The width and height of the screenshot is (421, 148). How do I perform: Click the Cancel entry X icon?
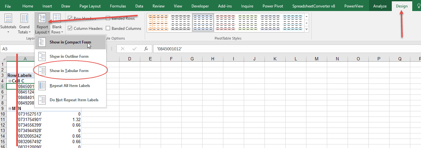(123, 49)
